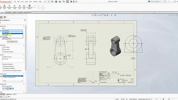
Task: Click the Undo icon
Action: pos(64,2)
